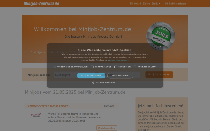The width and height of the screenshot is (210, 131).
Task: Close the cookie dialog with X icon
Action: pos(160,46)
